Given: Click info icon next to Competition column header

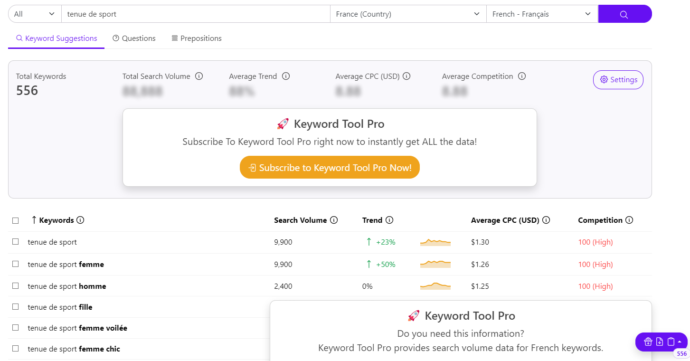Looking at the screenshot, I should pos(629,220).
